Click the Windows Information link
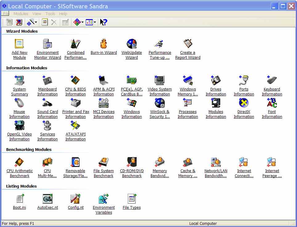The height and width of the screenshot is (227, 297). tap(132, 114)
